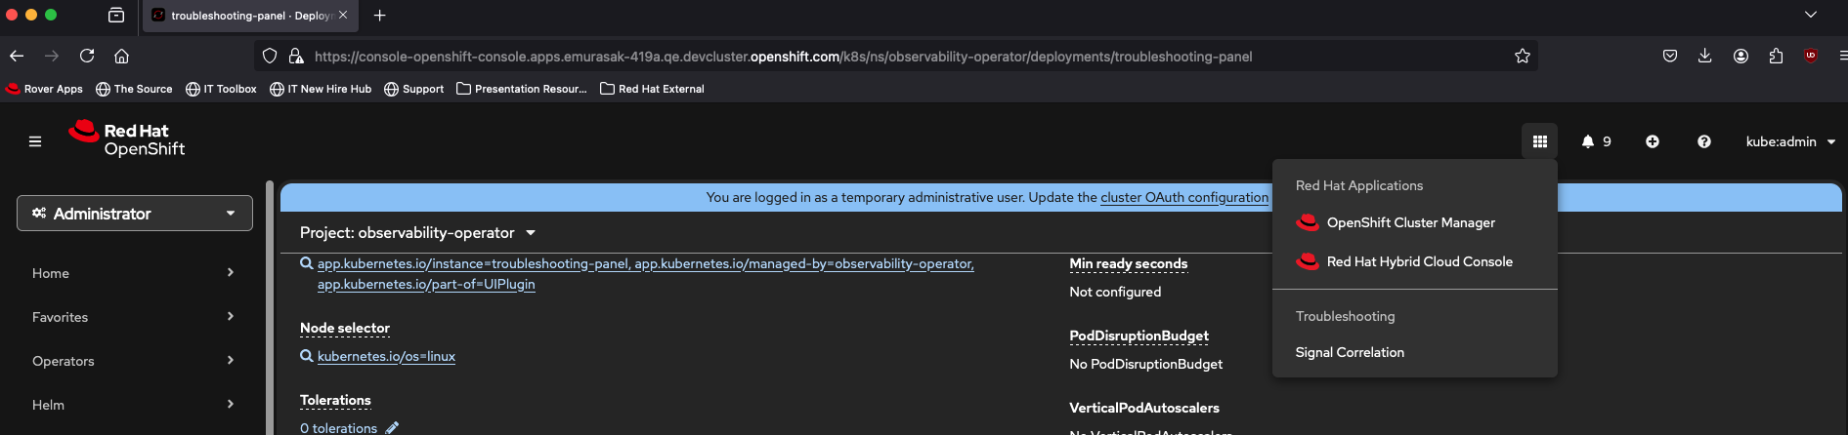The image size is (1848, 435).
Task: Open the Project observability-operator dropdown
Action: (x=418, y=233)
